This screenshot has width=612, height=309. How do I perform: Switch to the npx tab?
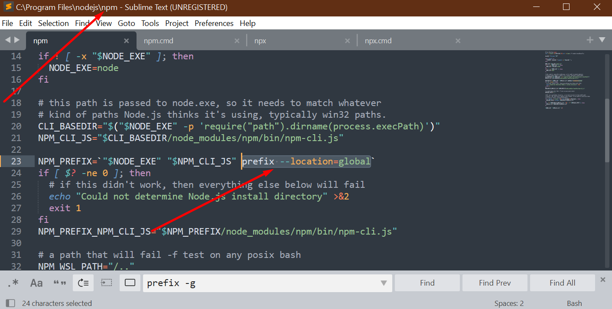coord(260,41)
